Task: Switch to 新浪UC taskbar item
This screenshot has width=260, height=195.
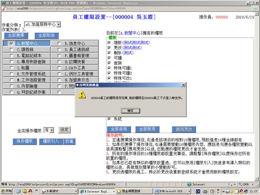Action: pos(53,191)
